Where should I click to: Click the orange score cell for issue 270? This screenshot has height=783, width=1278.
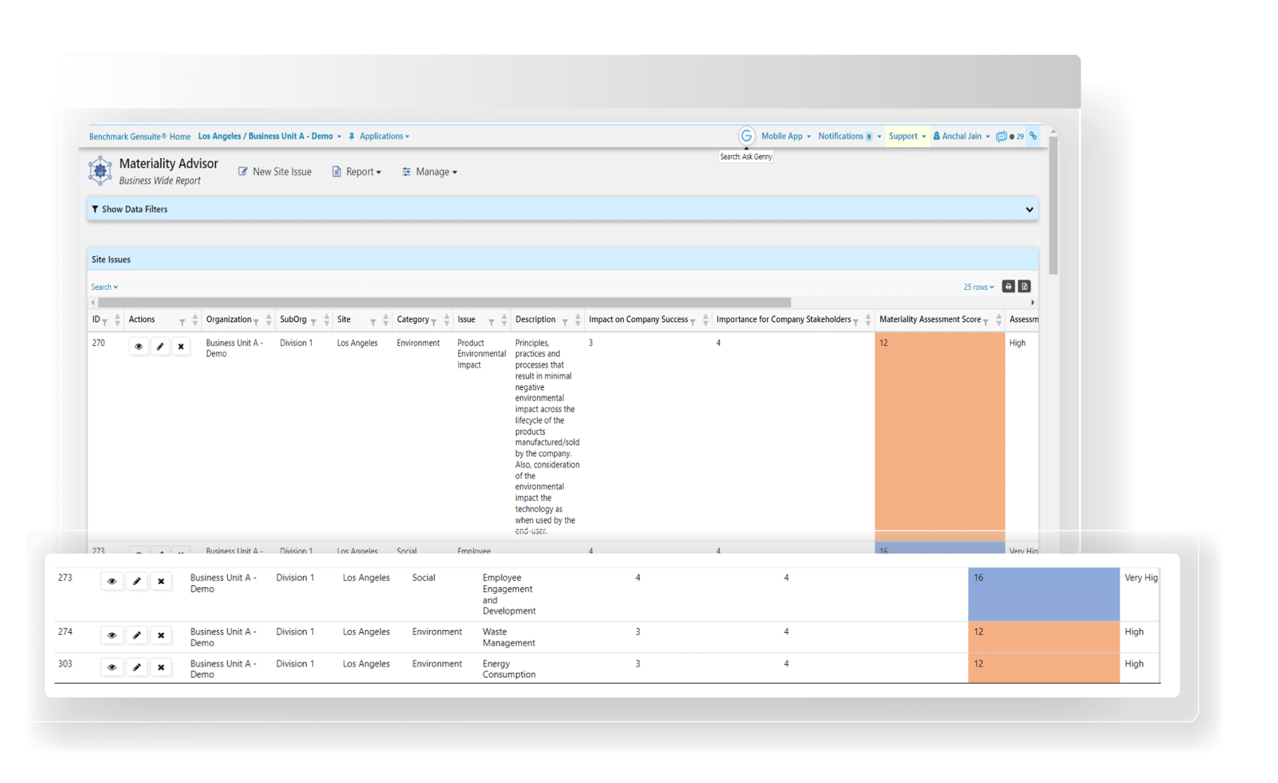(940, 435)
